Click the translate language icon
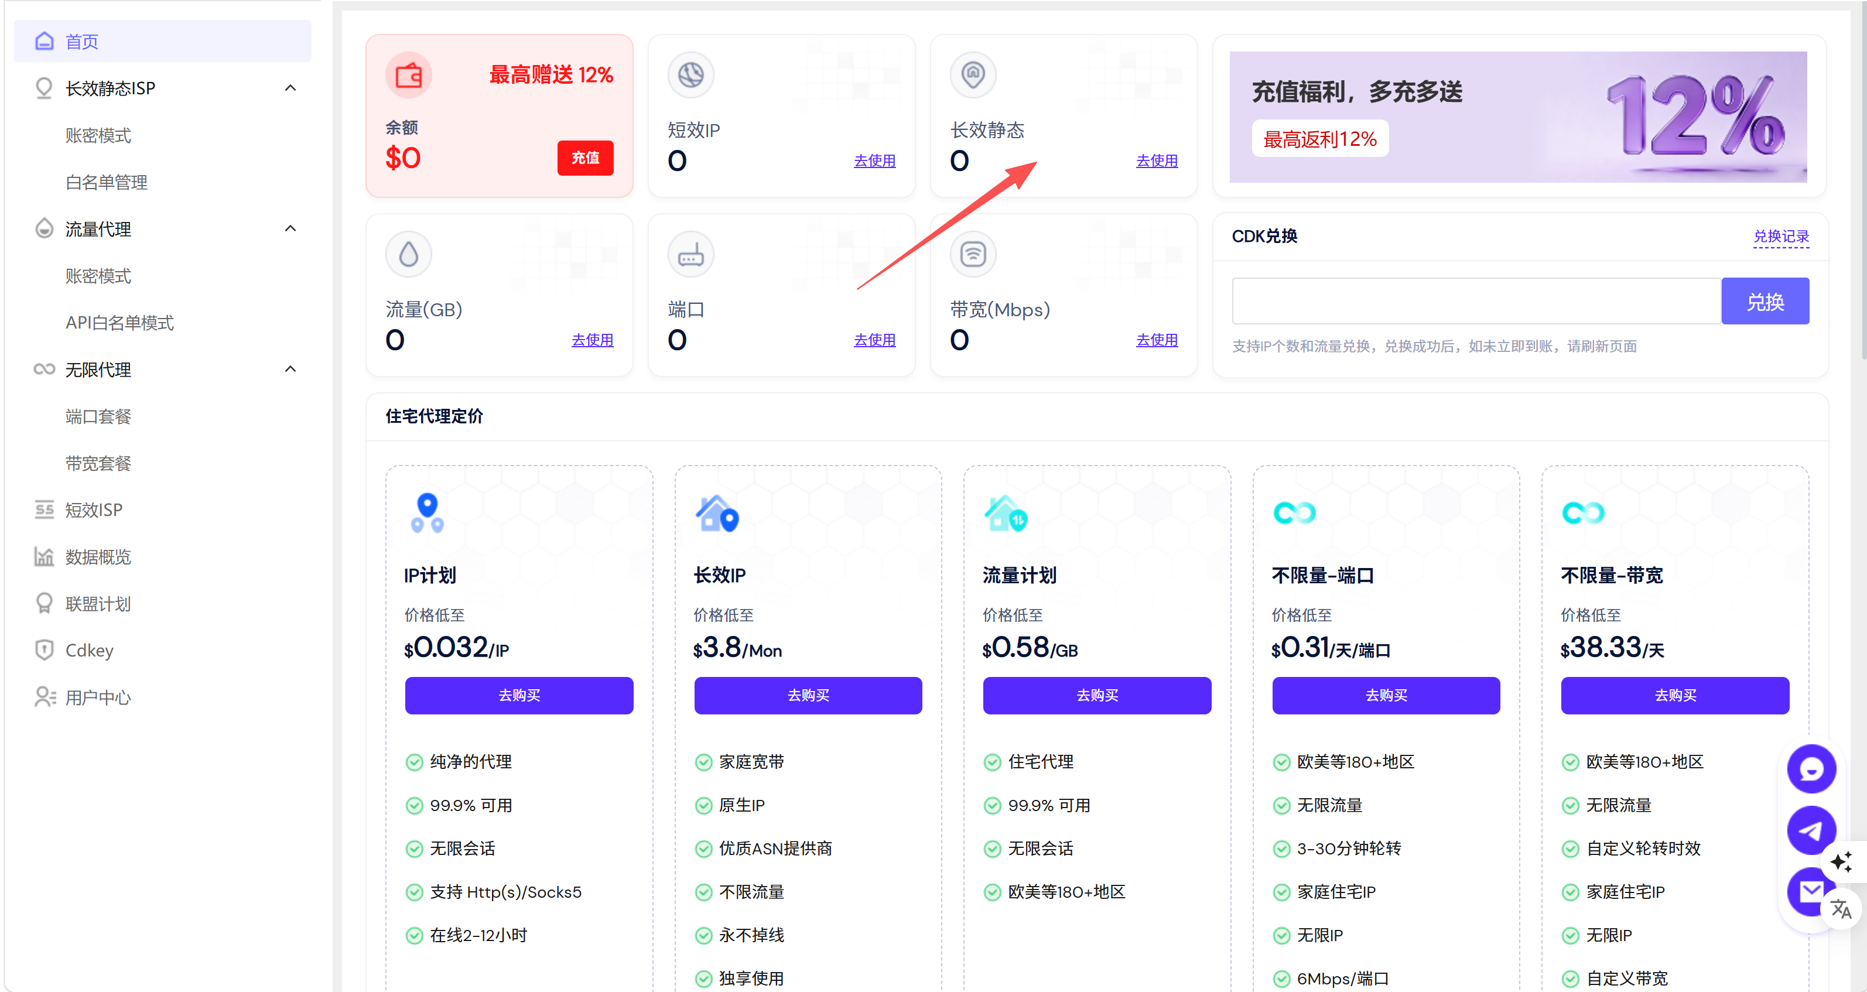This screenshot has height=992, width=1867. click(1841, 909)
